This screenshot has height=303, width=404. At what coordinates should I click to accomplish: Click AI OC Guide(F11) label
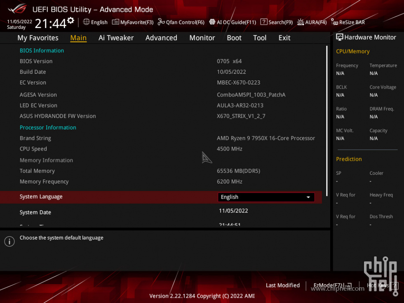pyautogui.click(x=237, y=22)
